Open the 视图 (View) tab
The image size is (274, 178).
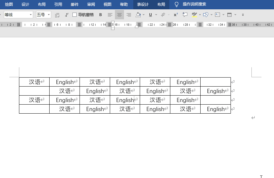point(108,5)
